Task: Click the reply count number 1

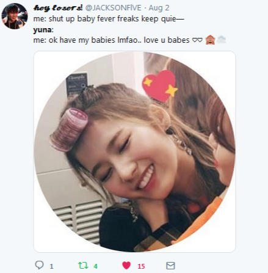Action: pyautogui.click(x=51, y=266)
